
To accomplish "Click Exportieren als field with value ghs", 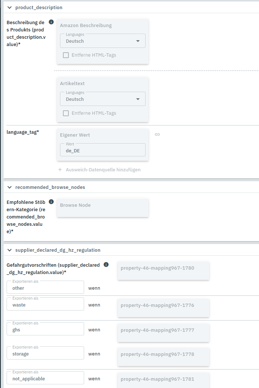I will click(45, 330).
